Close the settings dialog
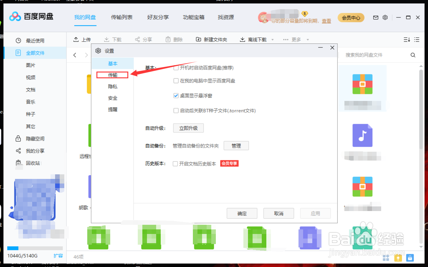 [x=332, y=48]
